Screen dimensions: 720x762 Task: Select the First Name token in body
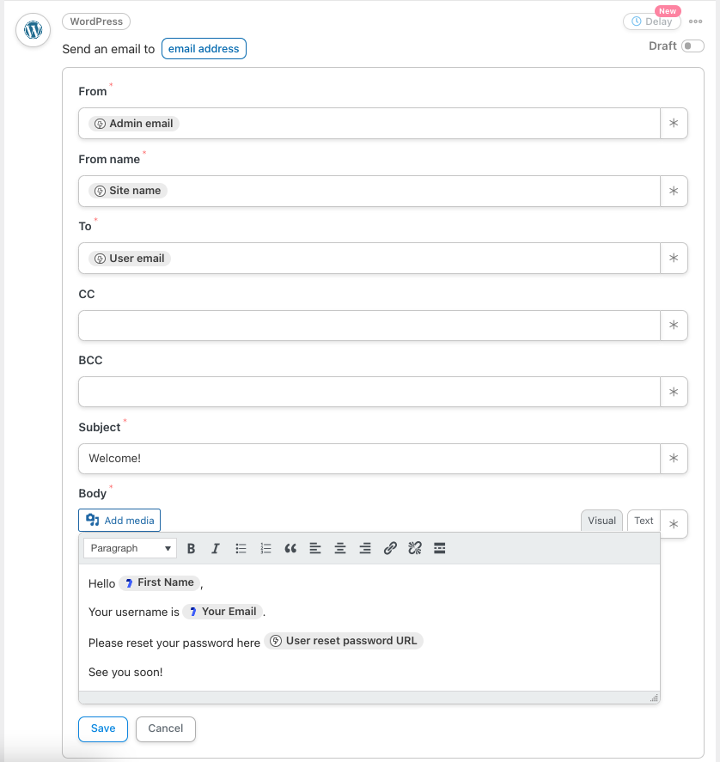tap(160, 582)
